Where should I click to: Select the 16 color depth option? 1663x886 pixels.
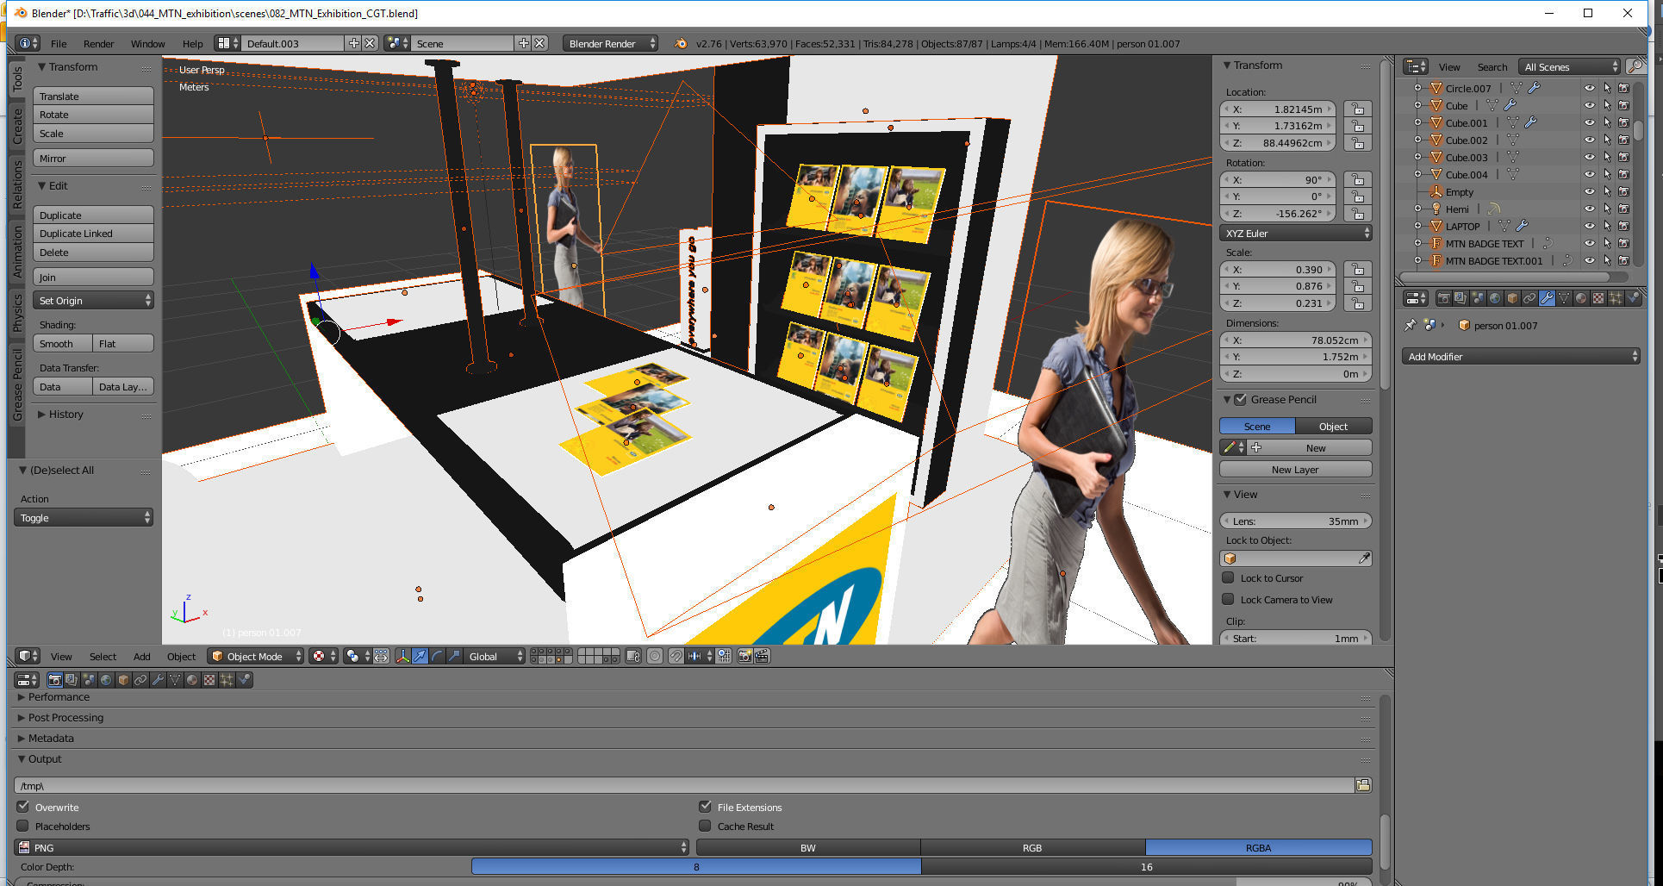pos(1146,866)
